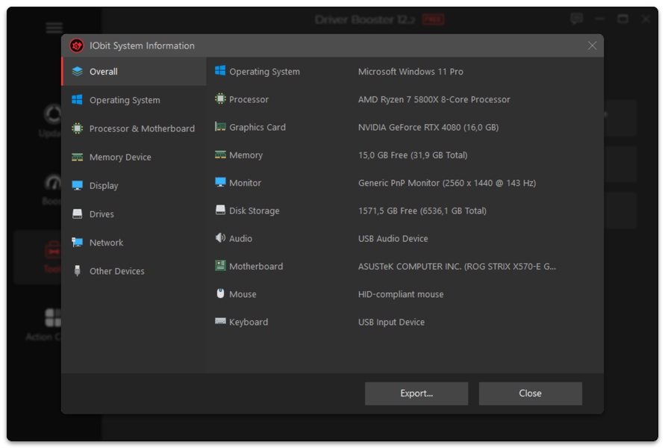Click the Network icon in sidebar

[x=78, y=243]
